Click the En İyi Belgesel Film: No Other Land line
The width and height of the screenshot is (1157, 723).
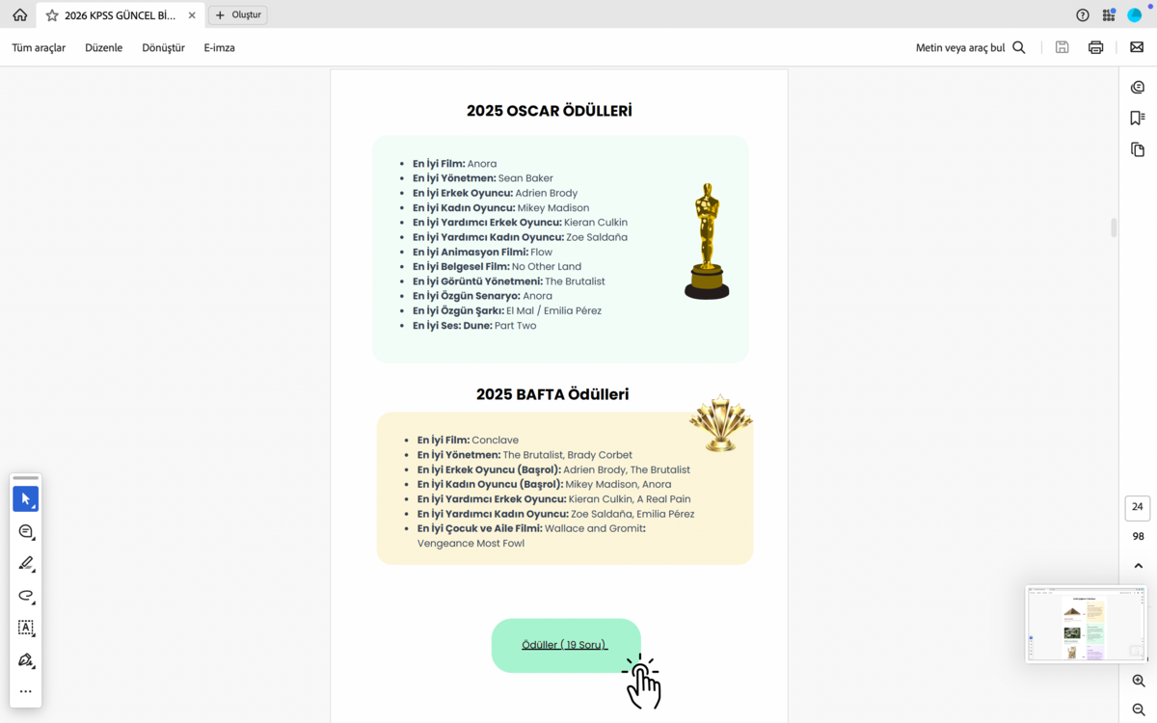(498, 267)
